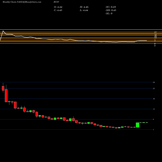Click the 16 price axis label
Image resolution: width=162 pixels, height=162 pixels.
[154, 99]
